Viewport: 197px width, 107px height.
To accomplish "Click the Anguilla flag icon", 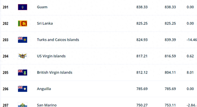I will (x=22, y=89).
